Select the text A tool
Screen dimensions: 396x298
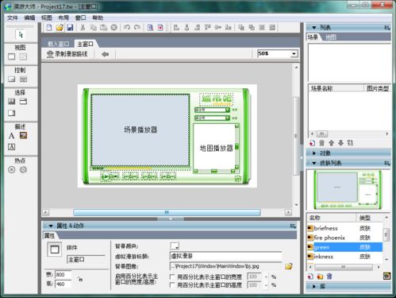pyautogui.click(x=11, y=136)
